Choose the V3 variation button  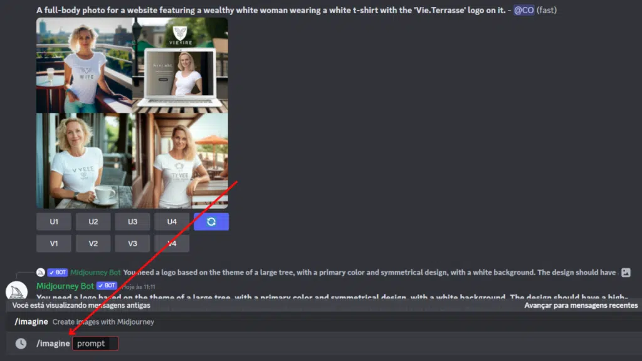132,244
